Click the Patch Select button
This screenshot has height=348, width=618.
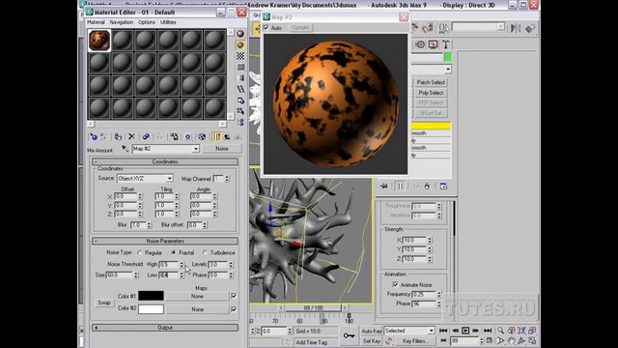[431, 82]
